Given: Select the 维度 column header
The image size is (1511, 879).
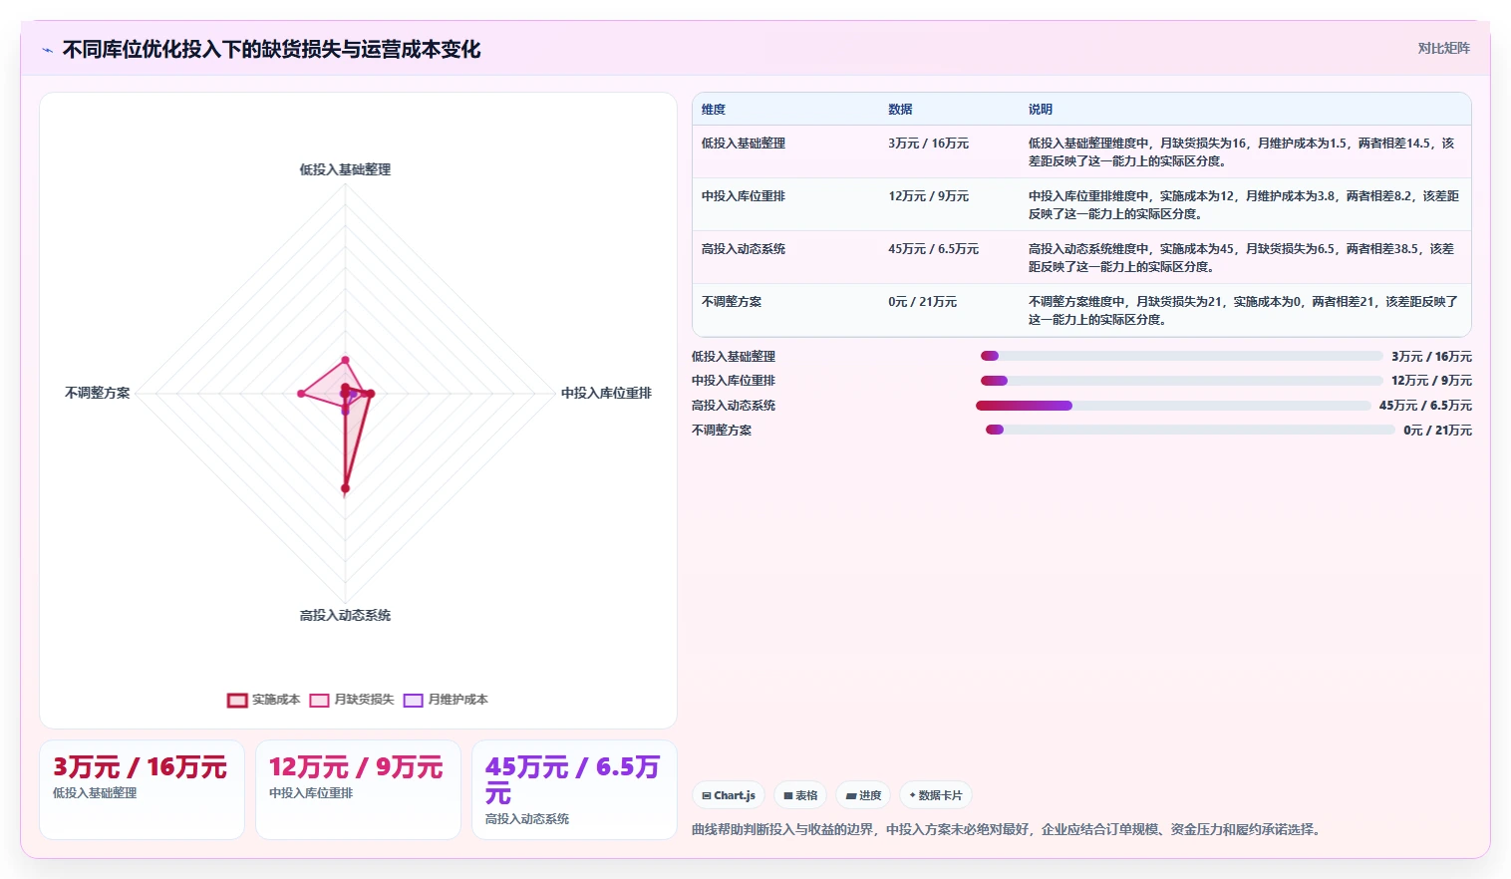Looking at the screenshot, I should click(x=714, y=110).
